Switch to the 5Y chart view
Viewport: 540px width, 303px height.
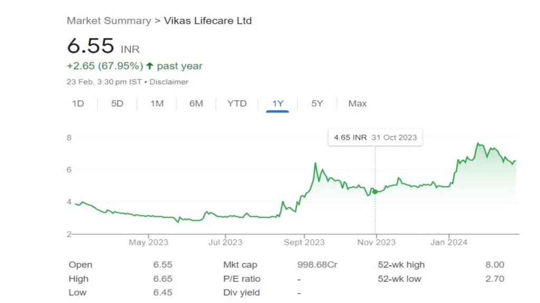(317, 104)
